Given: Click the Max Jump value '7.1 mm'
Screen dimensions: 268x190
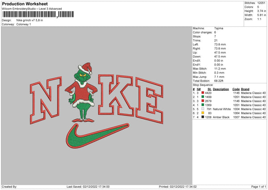Looking at the screenshot, I should coord(219,77).
